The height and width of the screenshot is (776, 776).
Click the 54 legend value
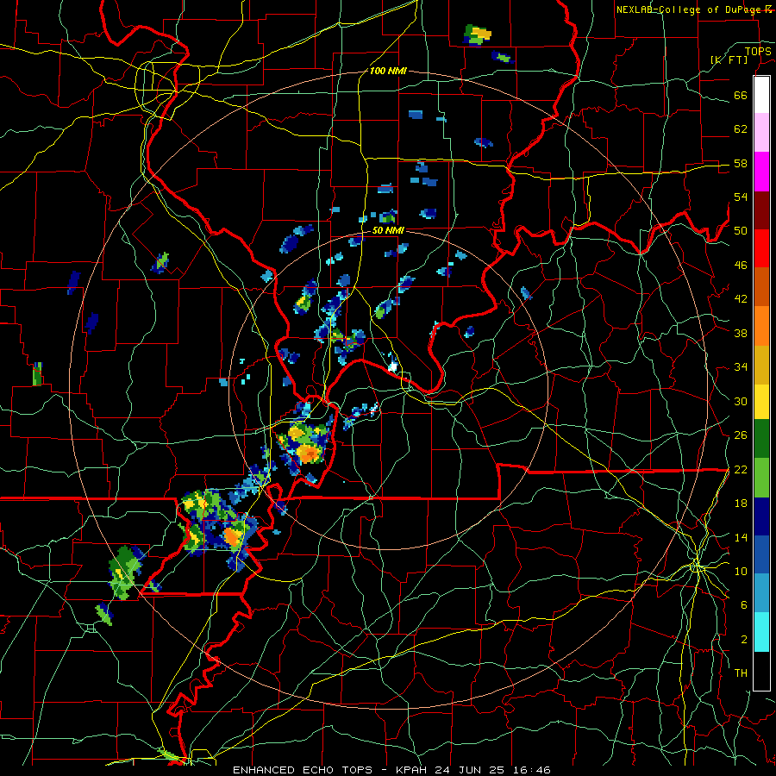pos(741,197)
